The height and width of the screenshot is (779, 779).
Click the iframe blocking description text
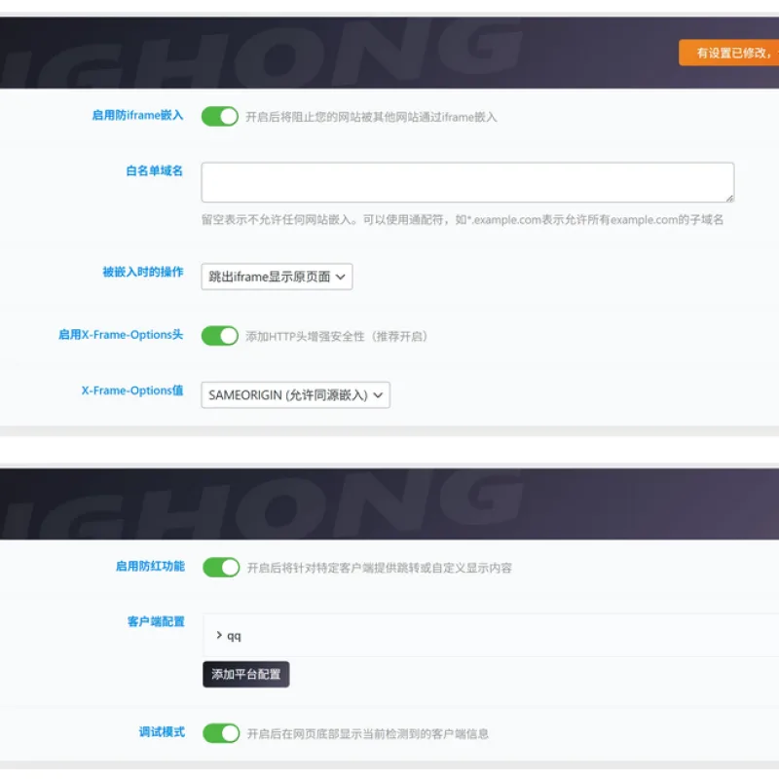coord(371,117)
